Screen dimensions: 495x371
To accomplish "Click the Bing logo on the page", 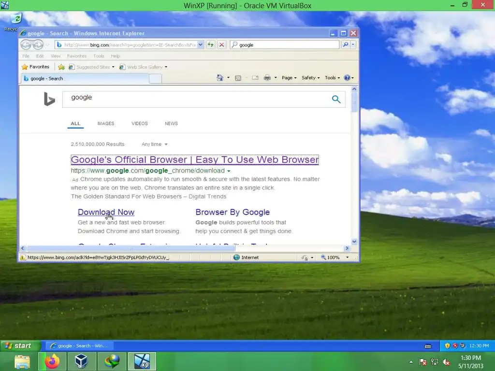I will [x=49, y=99].
